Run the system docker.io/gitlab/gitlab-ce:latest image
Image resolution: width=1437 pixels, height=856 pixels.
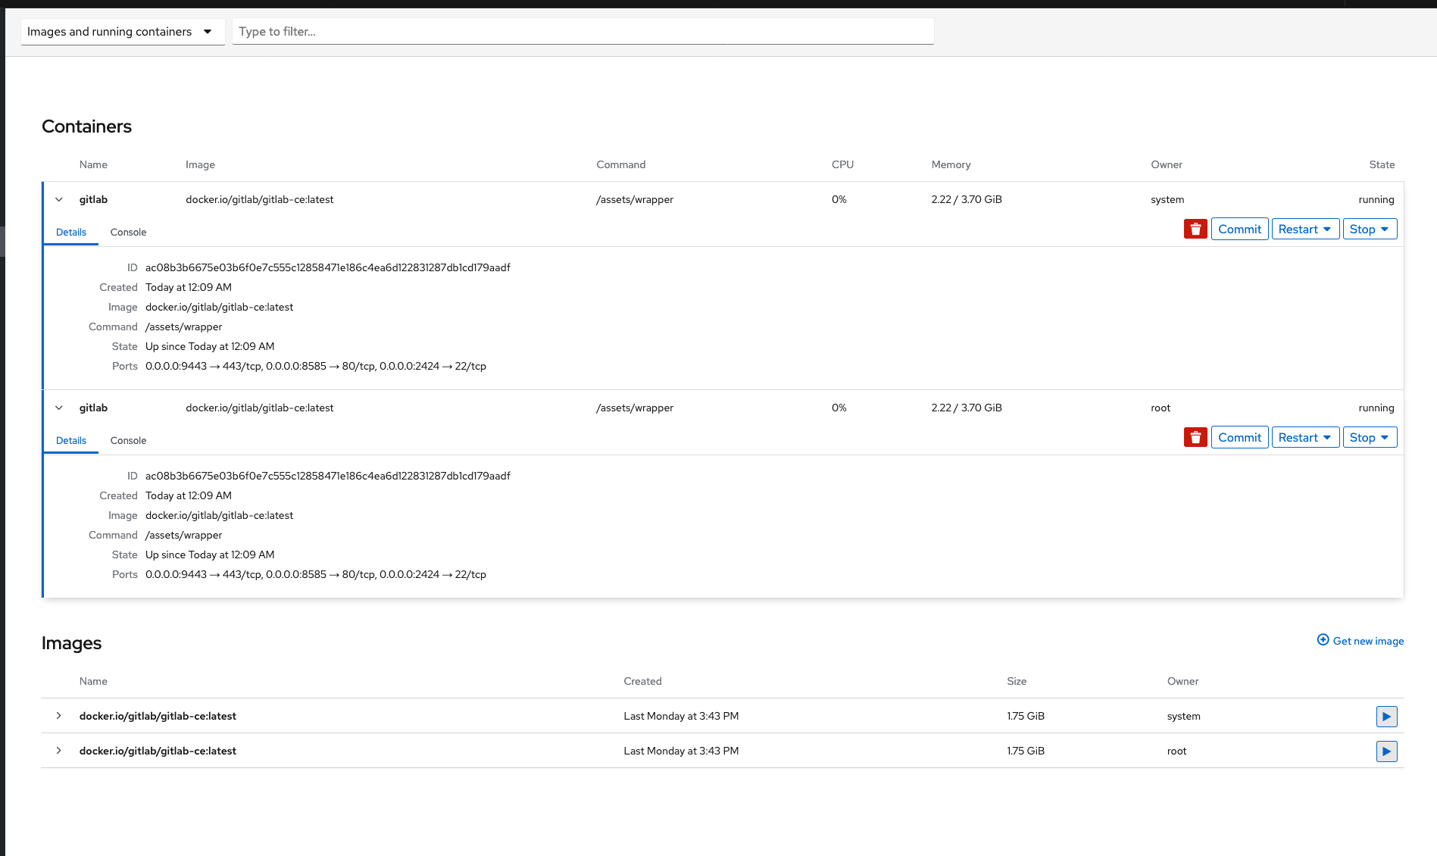(x=1387, y=716)
